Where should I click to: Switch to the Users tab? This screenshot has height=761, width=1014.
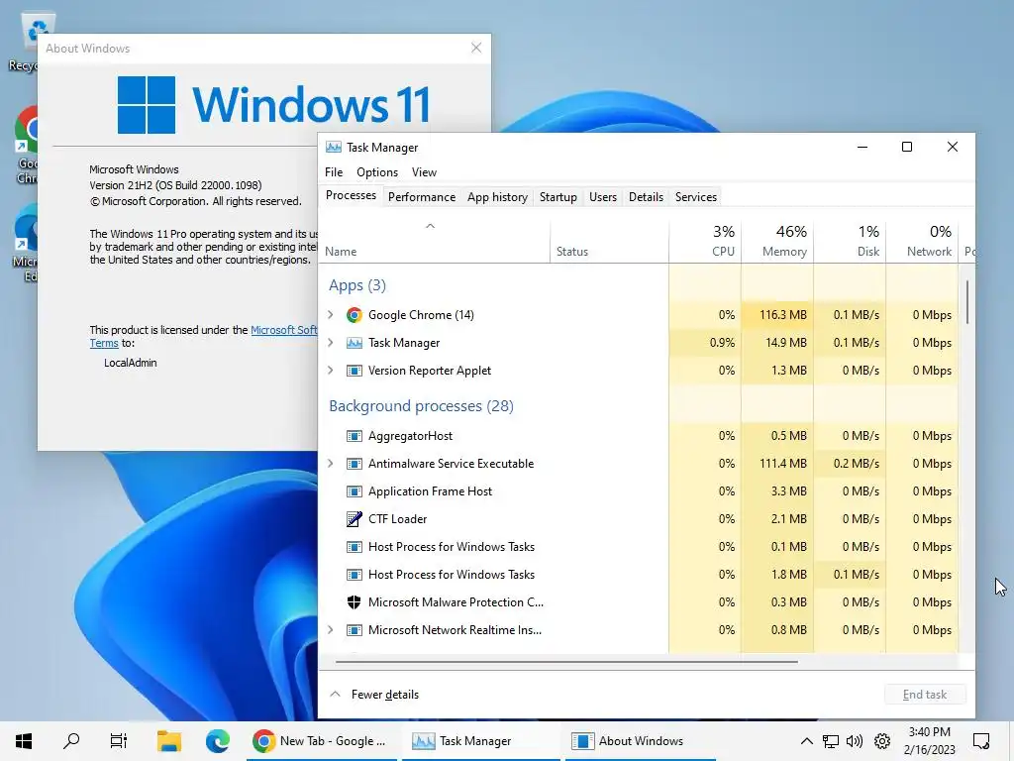pos(603,197)
